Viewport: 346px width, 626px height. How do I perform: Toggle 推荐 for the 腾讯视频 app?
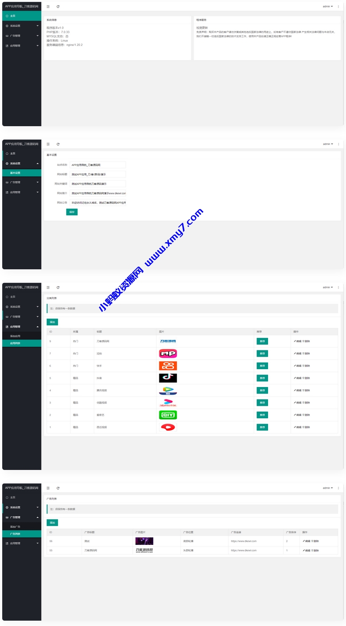click(262, 390)
